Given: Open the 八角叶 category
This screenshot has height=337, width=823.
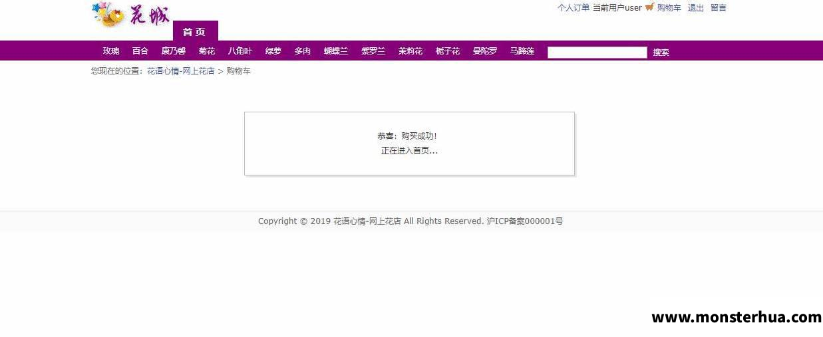Looking at the screenshot, I should tap(240, 51).
